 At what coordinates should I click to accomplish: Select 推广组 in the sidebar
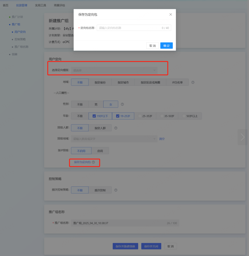click(x=16, y=24)
